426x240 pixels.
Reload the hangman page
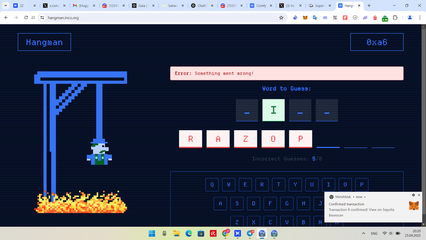(26, 17)
